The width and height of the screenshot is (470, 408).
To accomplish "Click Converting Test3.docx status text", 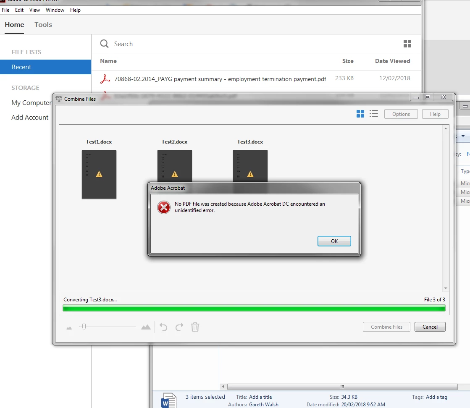I will coord(90,300).
